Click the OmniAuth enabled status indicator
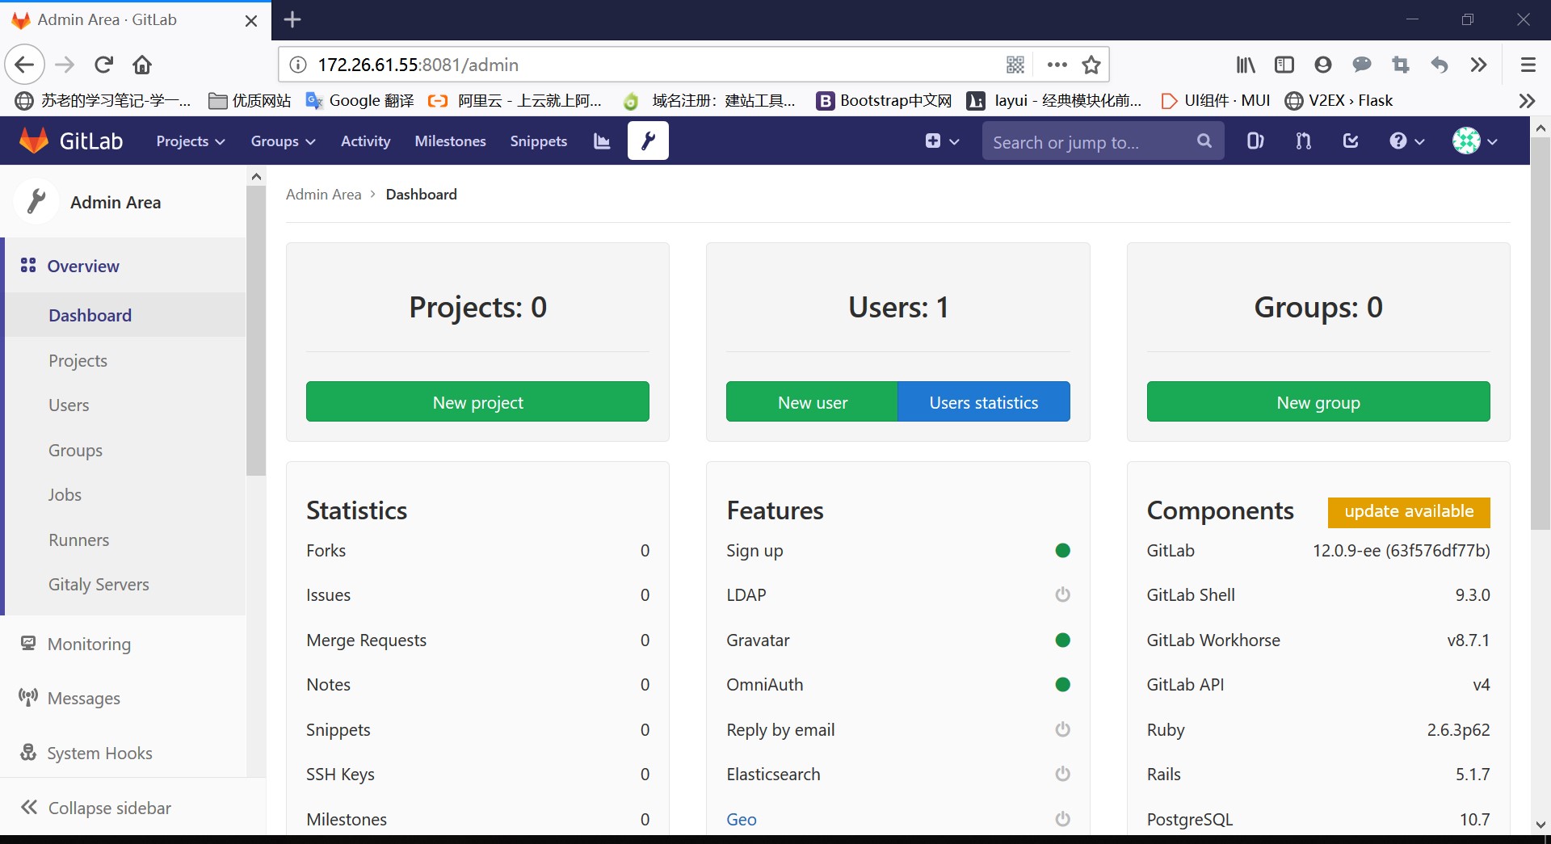The image size is (1551, 844). click(1062, 685)
